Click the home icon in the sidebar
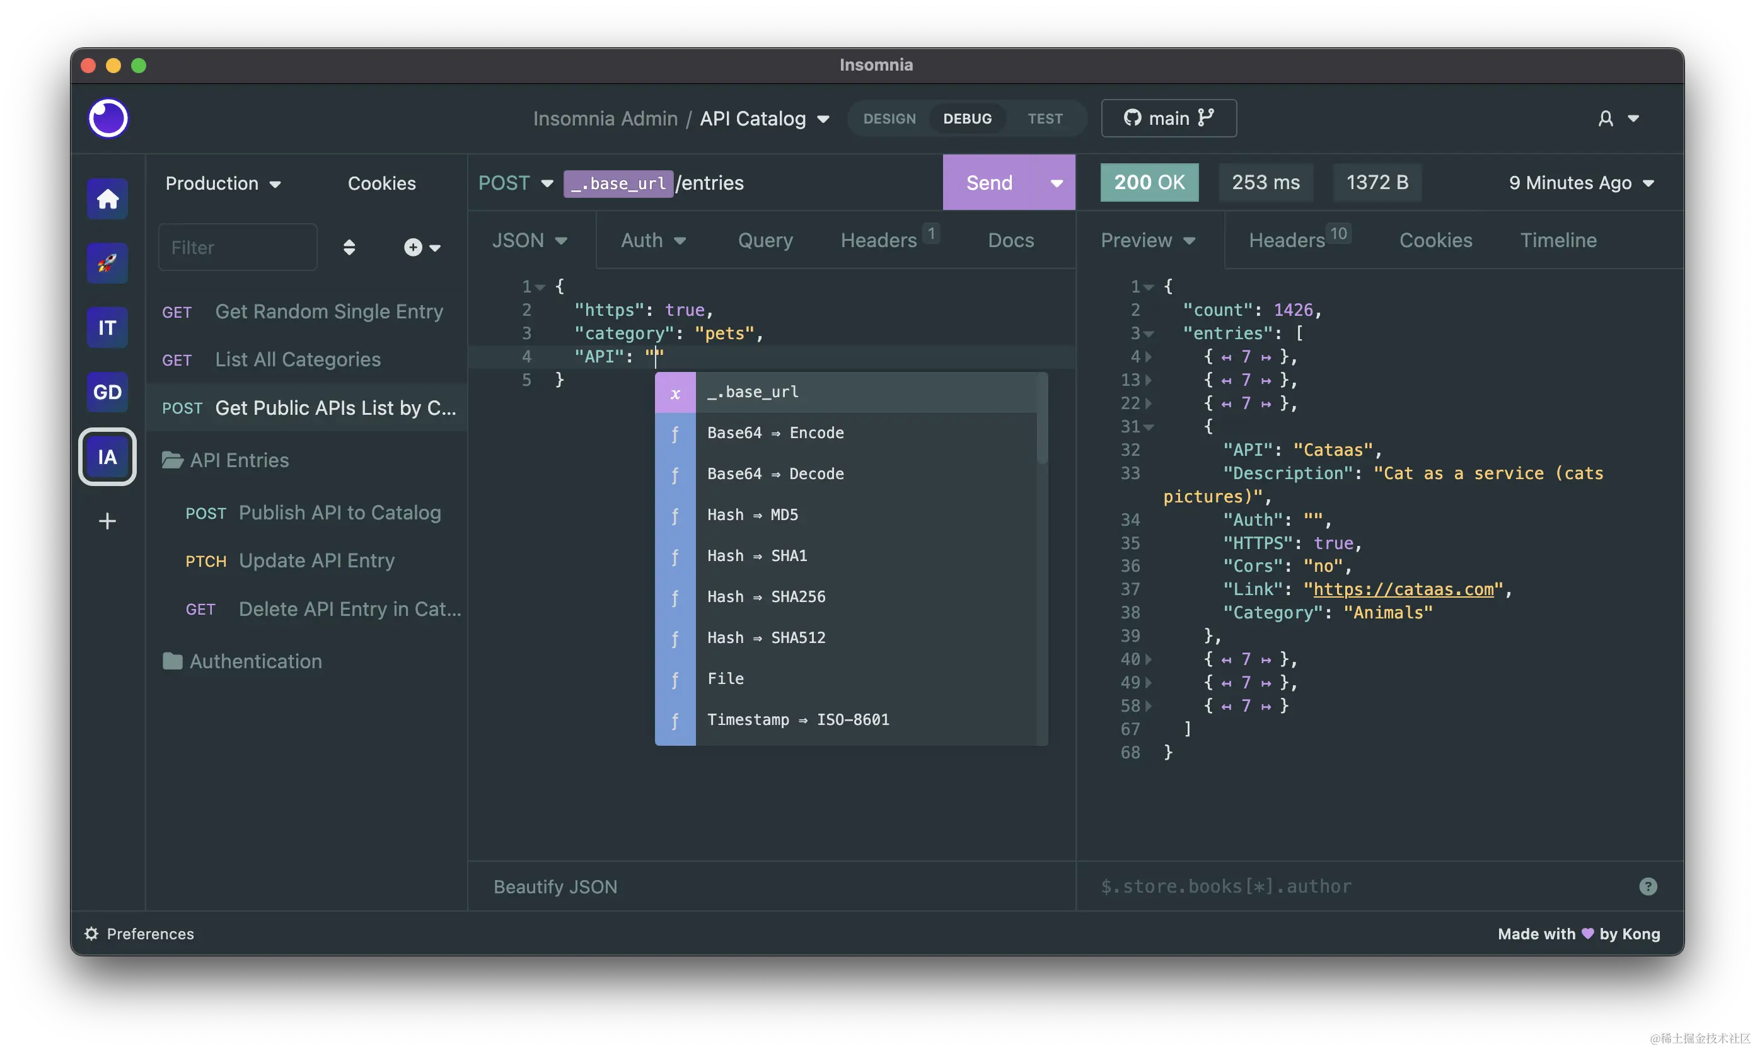The height and width of the screenshot is (1049, 1755). (107, 199)
